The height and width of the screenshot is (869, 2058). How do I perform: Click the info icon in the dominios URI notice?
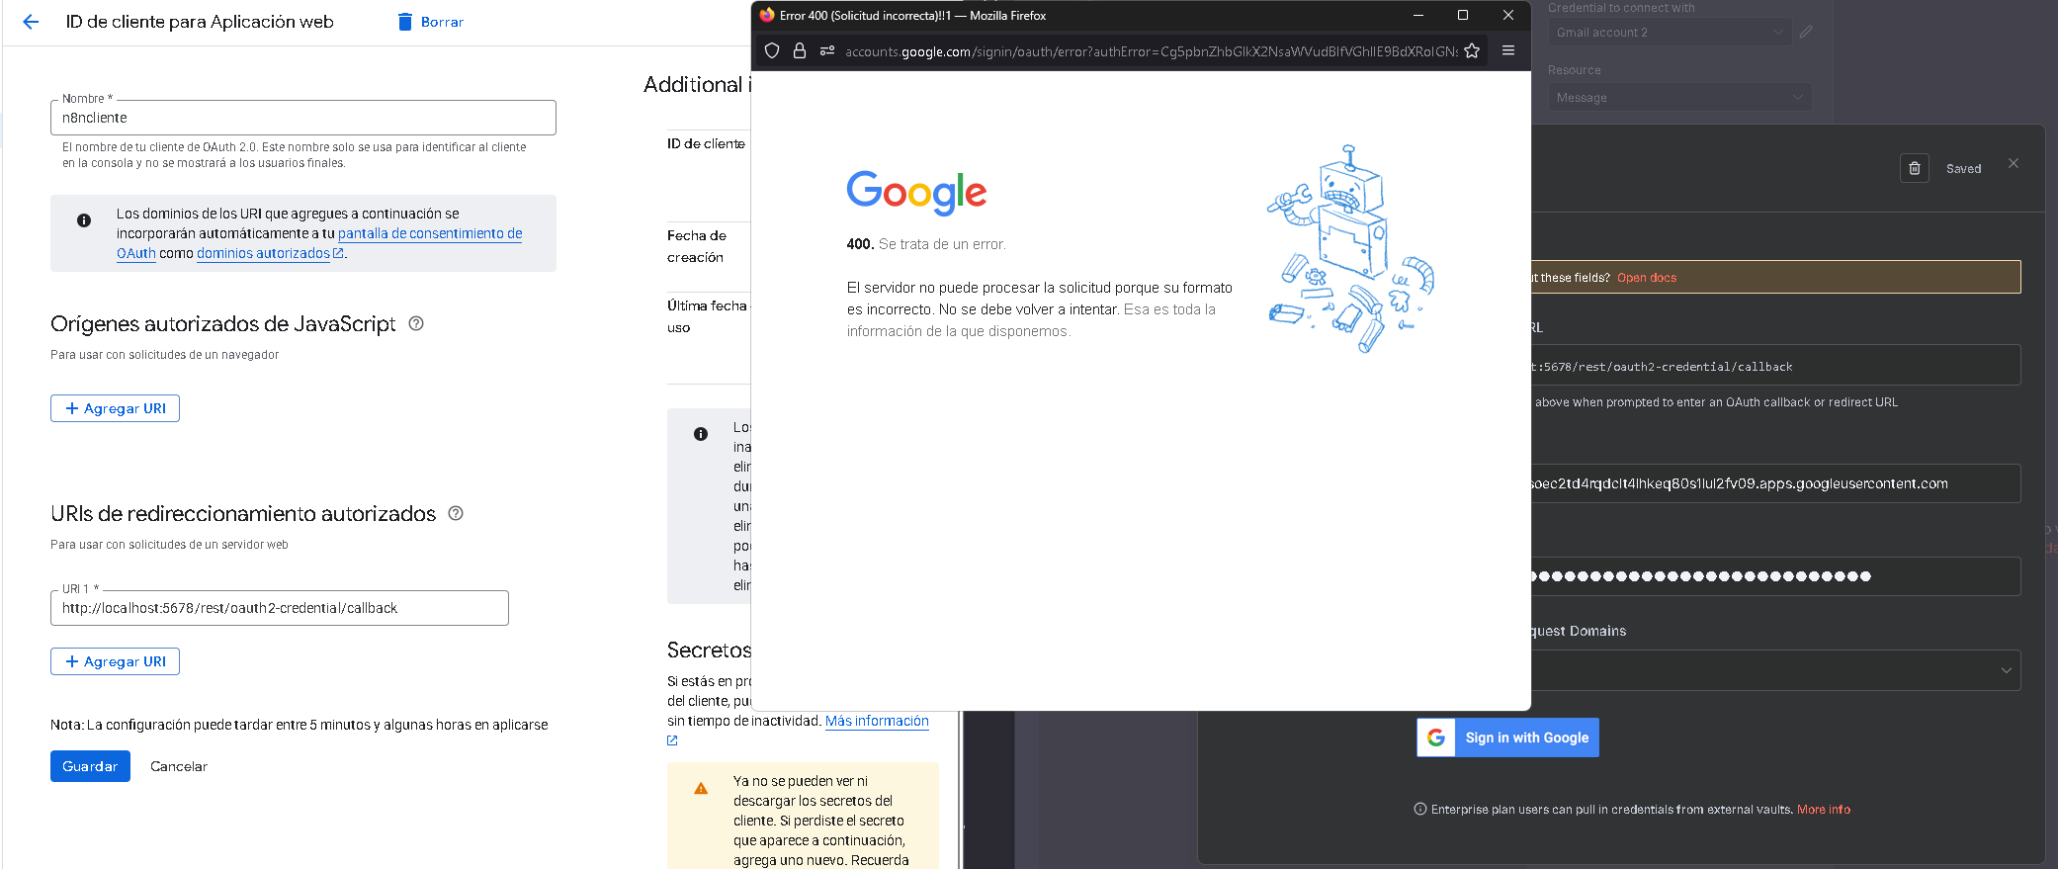pyautogui.click(x=84, y=220)
